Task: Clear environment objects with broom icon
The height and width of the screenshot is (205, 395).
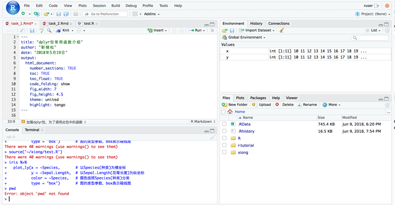Action: (x=281, y=31)
